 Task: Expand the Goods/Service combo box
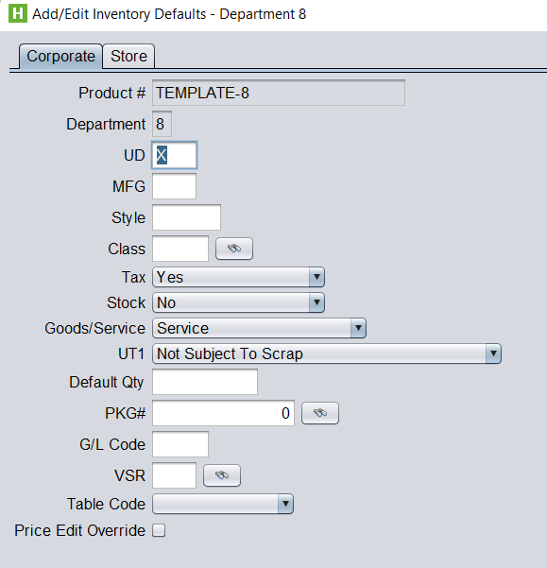click(259, 328)
